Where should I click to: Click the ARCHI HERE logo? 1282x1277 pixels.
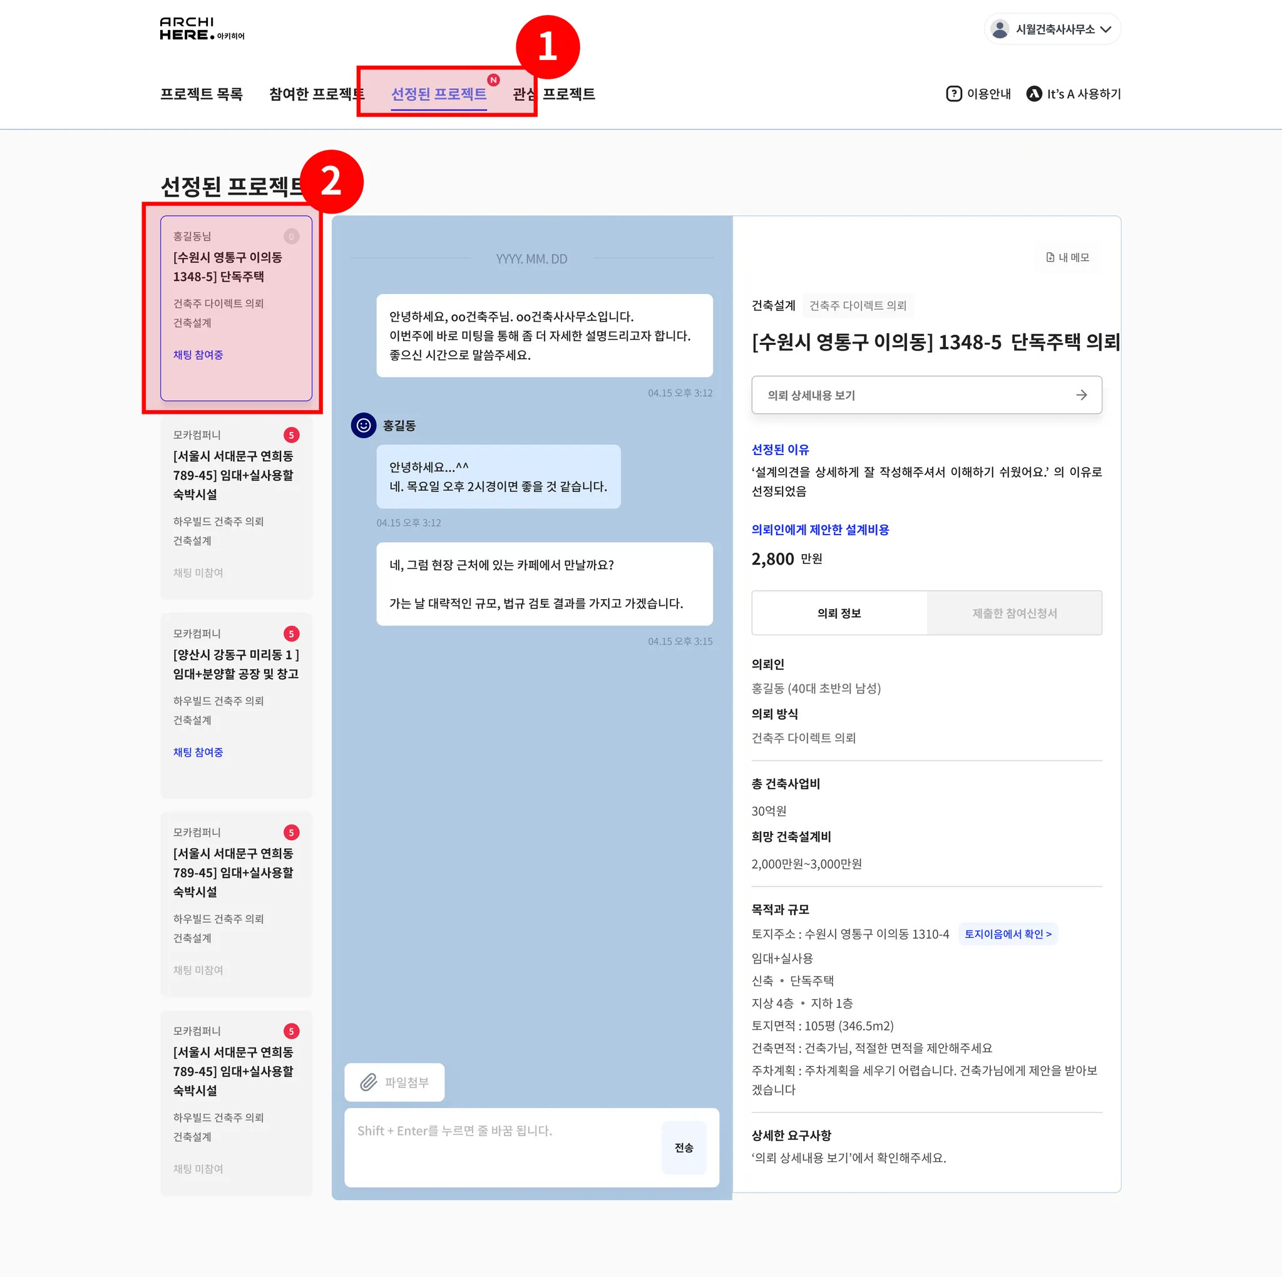click(201, 29)
